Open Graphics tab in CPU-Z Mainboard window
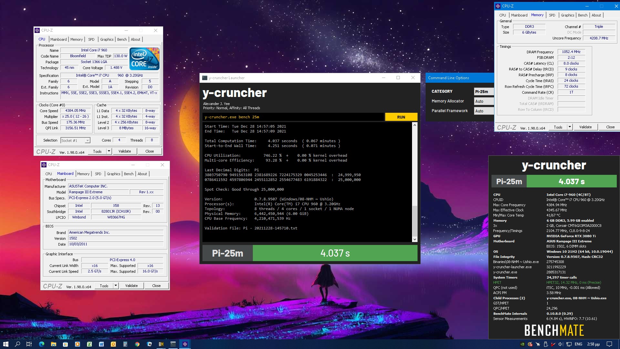Image resolution: width=620 pixels, height=349 pixels. click(113, 174)
